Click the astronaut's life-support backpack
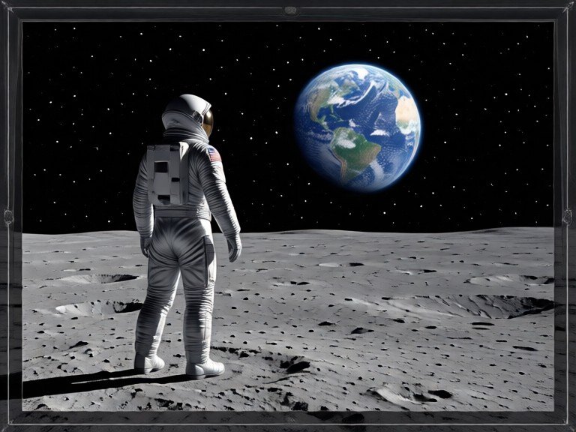 168,174
